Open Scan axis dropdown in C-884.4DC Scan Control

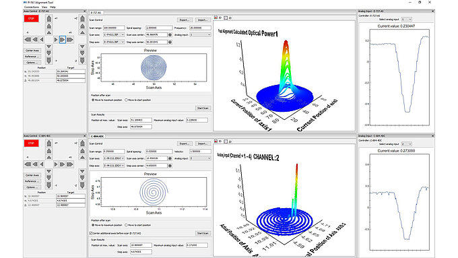click(x=114, y=158)
